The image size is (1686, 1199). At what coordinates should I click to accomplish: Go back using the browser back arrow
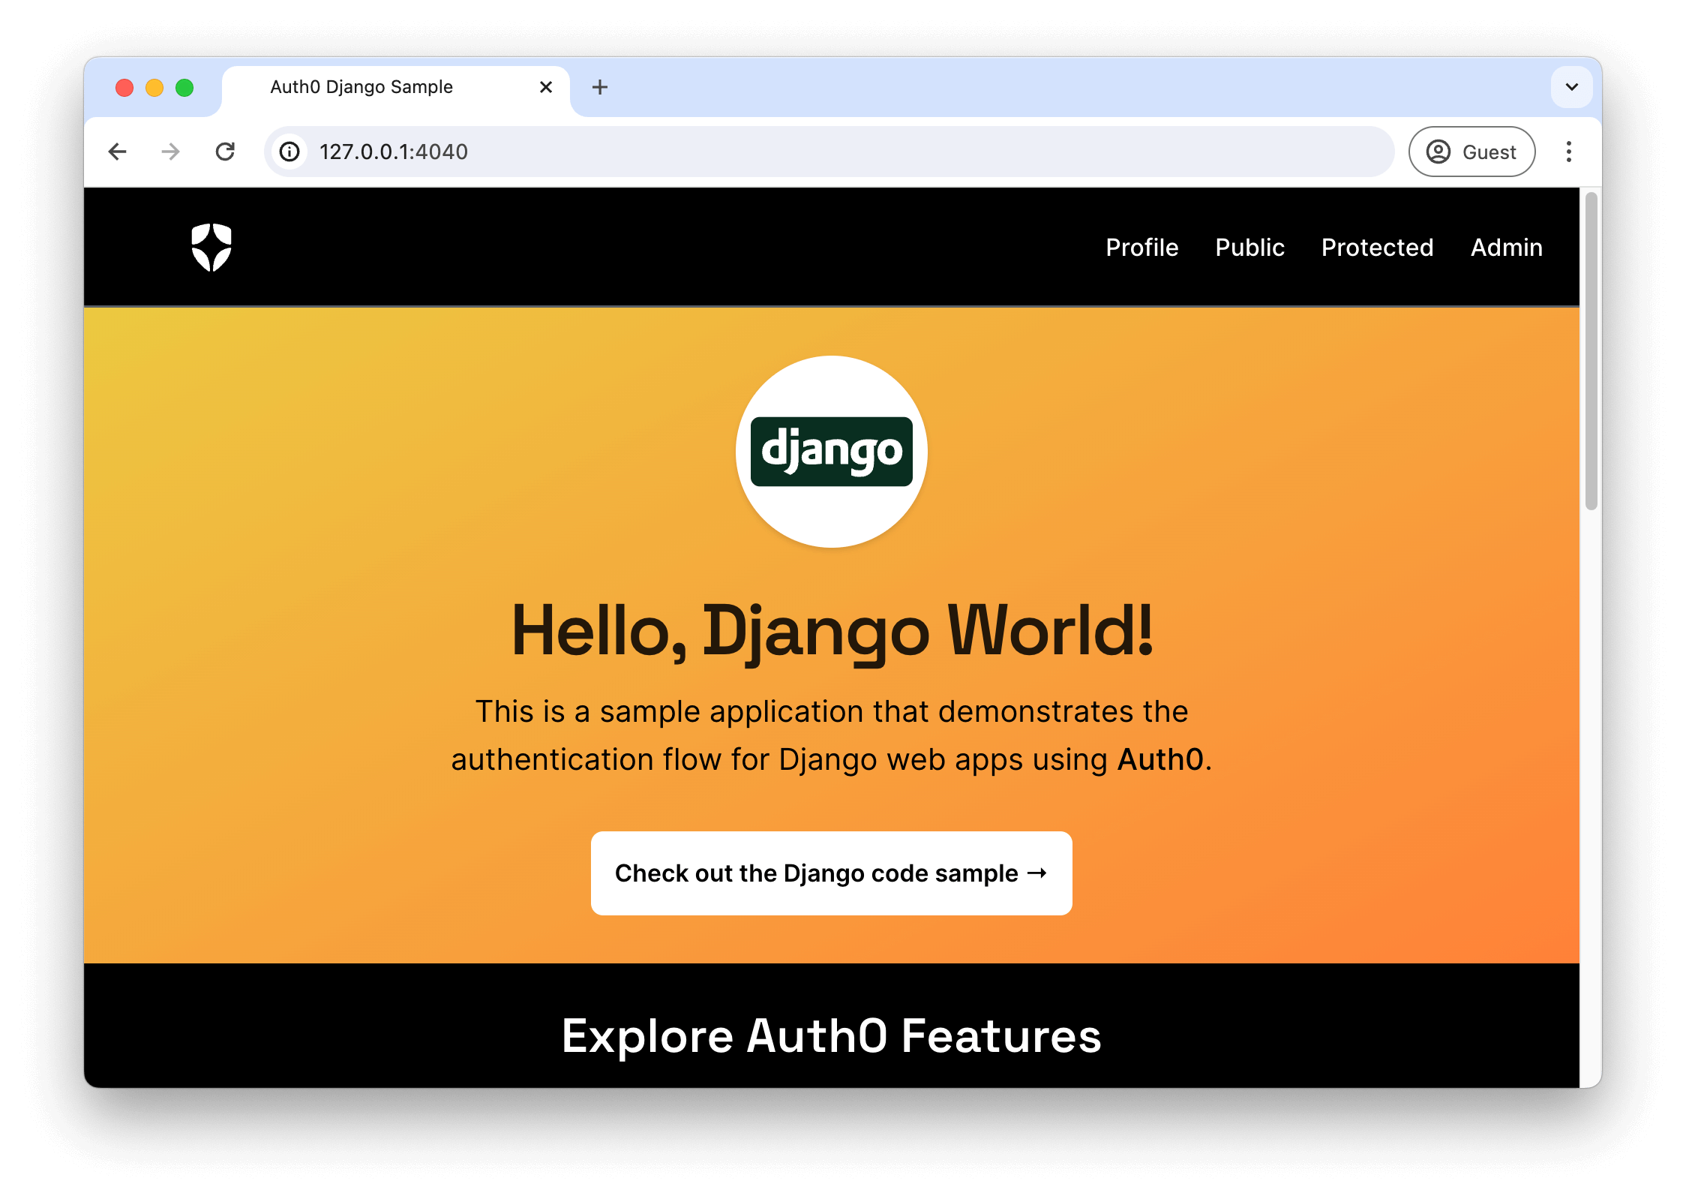point(118,152)
